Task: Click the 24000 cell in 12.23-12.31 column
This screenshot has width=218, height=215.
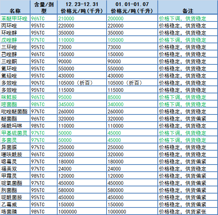Action: point(82,169)
